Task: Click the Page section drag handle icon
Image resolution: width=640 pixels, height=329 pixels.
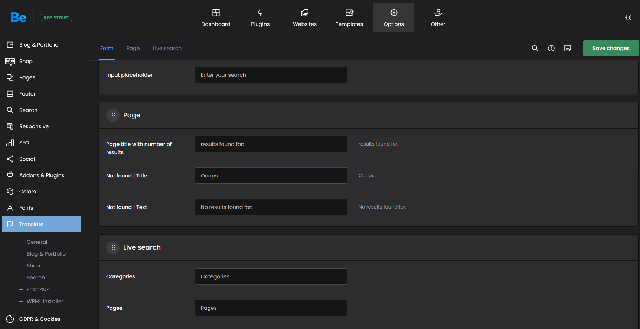Action: tap(113, 115)
